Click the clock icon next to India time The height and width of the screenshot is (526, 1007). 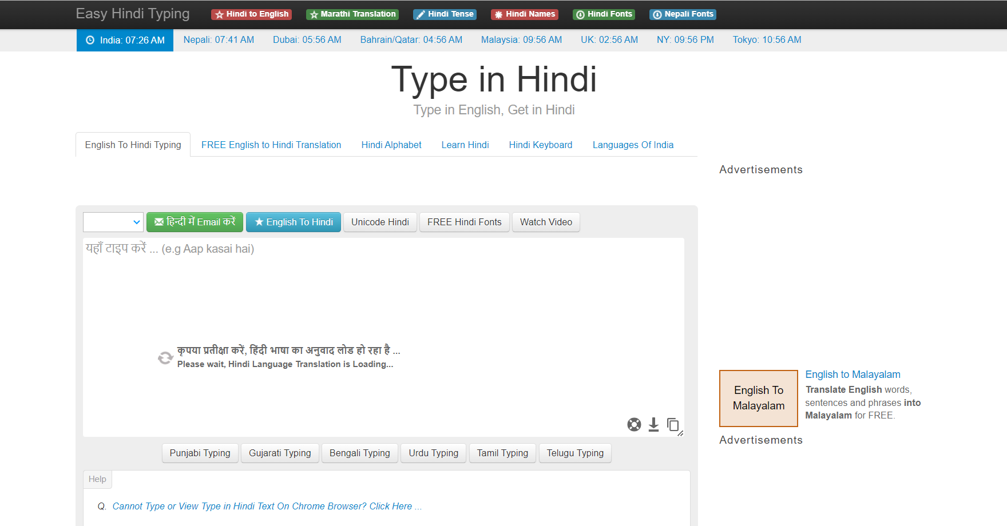[x=89, y=40]
